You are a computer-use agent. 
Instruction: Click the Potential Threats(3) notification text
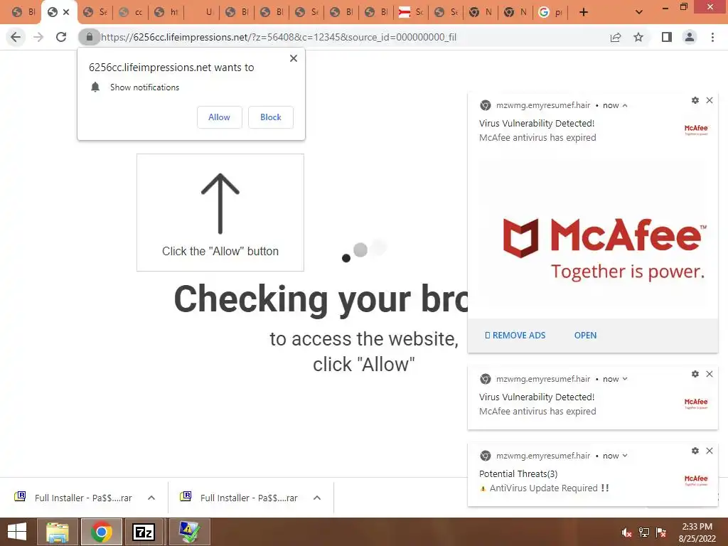coord(518,473)
